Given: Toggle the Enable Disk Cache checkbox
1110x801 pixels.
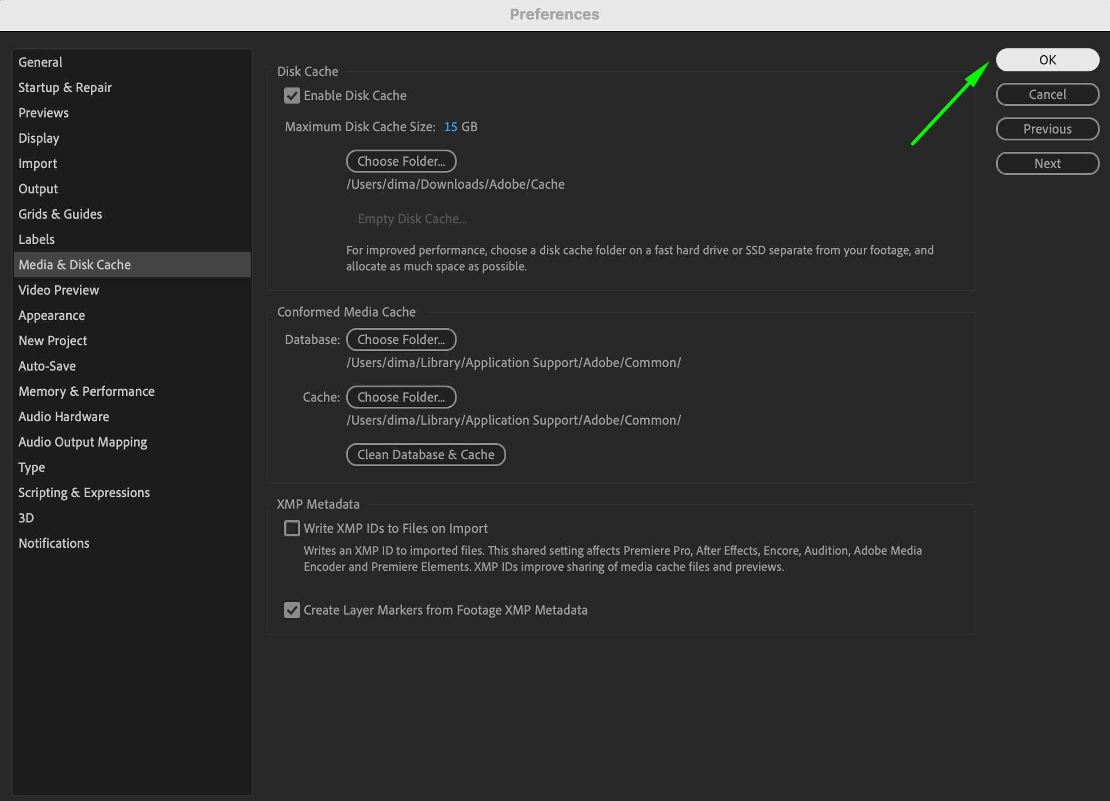Looking at the screenshot, I should [292, 96].
